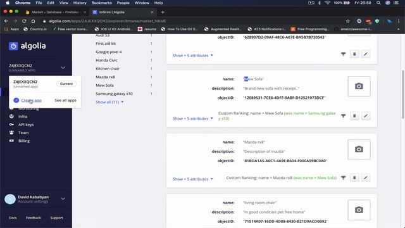The height and width of the screenshot is (228, 405).
Task: Close the Indices Algolia tab
Action: [x=152, y=12]
